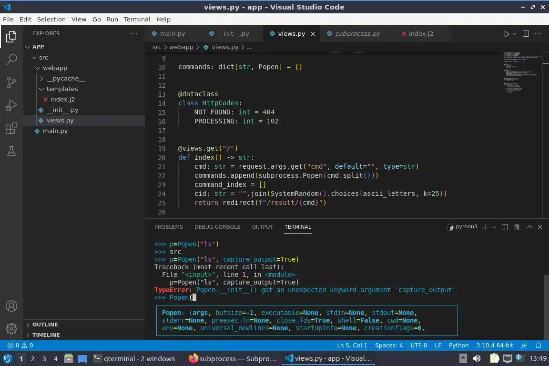This screenshot has height=366, width=549.
Task: Open the Explorer view in activity bar
Action: click(x=11, y=36)
